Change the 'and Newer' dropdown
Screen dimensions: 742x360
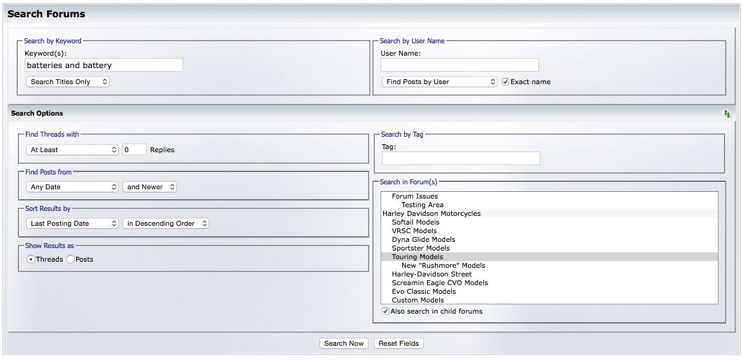150,187
